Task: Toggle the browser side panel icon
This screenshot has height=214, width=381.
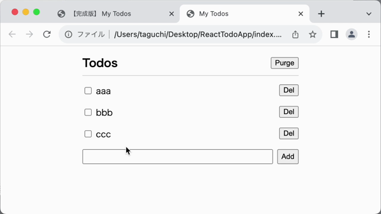Action: point(335,34)
